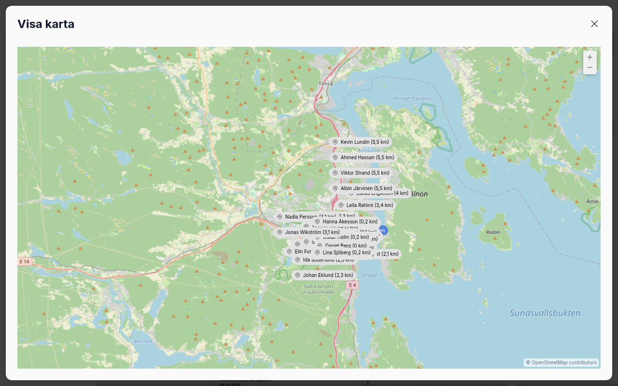The height and width of the screenshot is (386, 618).
Task: Zoom out on the map
Action: 590,68
